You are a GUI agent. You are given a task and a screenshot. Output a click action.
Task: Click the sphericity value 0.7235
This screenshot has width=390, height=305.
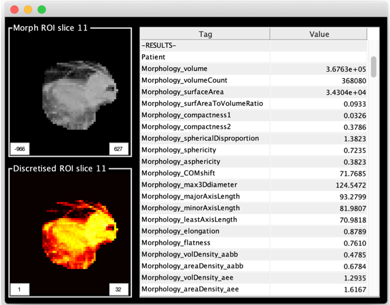point(355,150)
